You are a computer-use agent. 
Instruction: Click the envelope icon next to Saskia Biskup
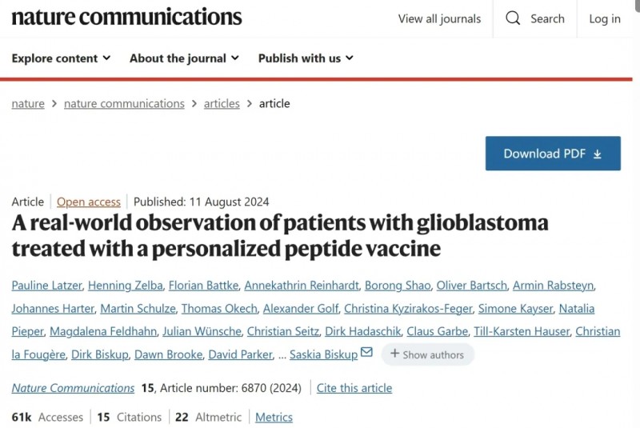[366, 352]
